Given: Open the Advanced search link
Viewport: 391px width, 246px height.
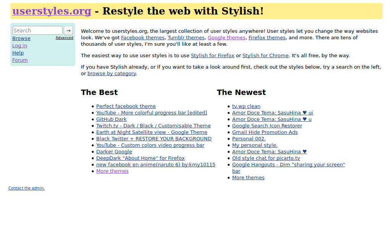Looking at the screenshot, I should 64,38.
